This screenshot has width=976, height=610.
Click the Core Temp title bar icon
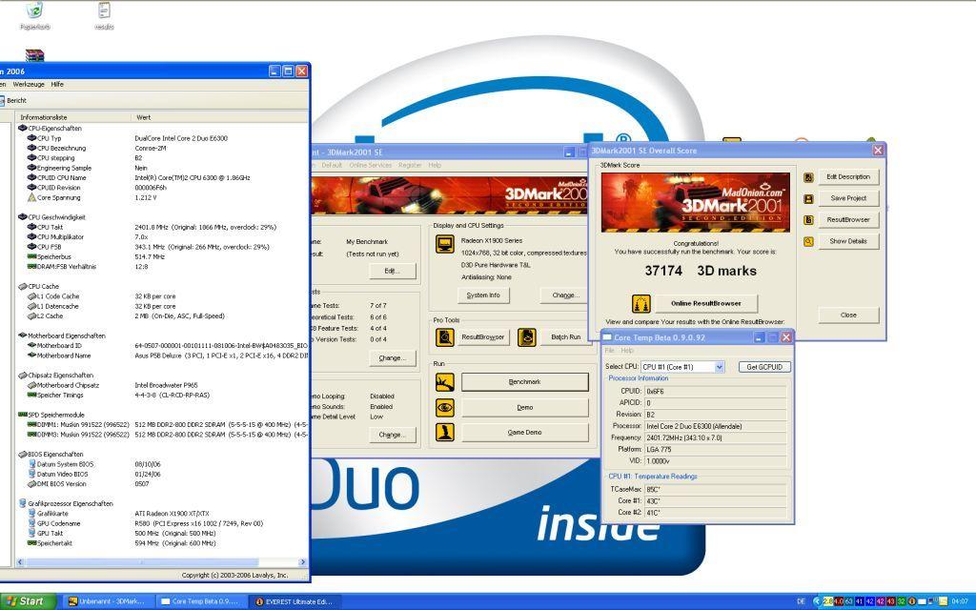(607, 337)
